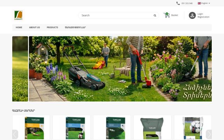
Task: Click the products carousel previous arrow
Action: [15, 134]
